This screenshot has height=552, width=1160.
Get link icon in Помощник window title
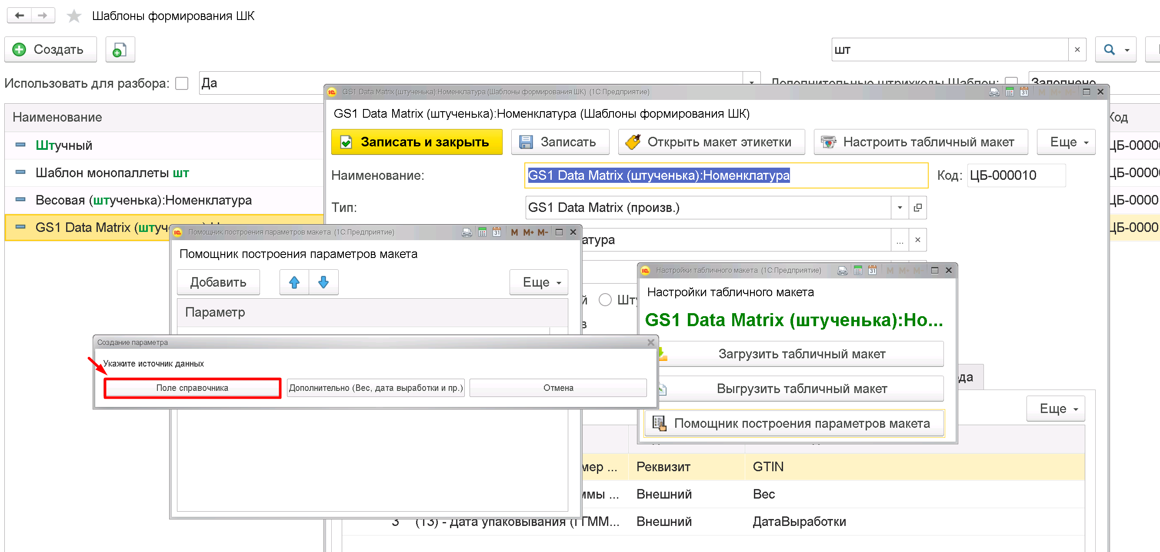point(467,232)
